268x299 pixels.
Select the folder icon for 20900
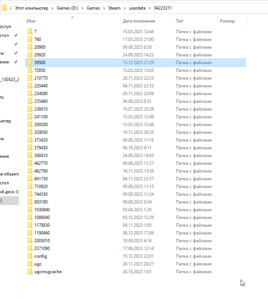click(x=30, y=47)
